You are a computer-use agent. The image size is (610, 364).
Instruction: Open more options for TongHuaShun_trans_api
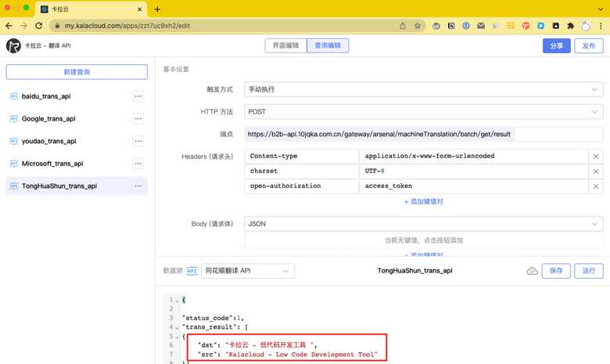pyautogui.click(x=138, y=186)
